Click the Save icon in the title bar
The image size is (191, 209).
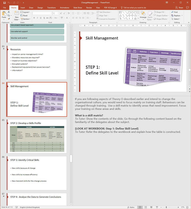(x=4, y=3)
